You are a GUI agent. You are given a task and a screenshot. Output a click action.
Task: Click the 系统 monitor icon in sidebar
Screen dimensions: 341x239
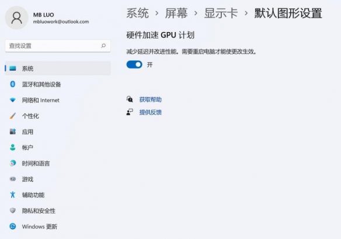pos(13,68)
